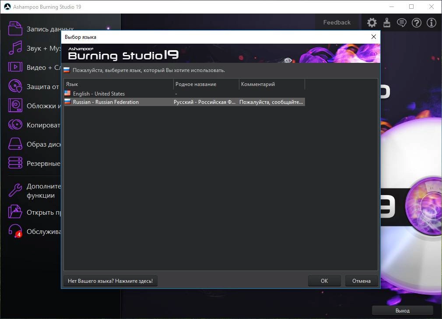Click the Образ диска menu label

pyautogui.click(x=44, y=144)
